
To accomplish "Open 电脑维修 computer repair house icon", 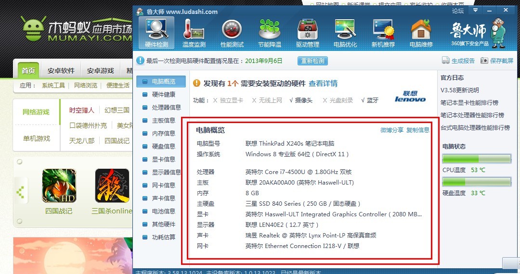I will [x=421, y=33].
